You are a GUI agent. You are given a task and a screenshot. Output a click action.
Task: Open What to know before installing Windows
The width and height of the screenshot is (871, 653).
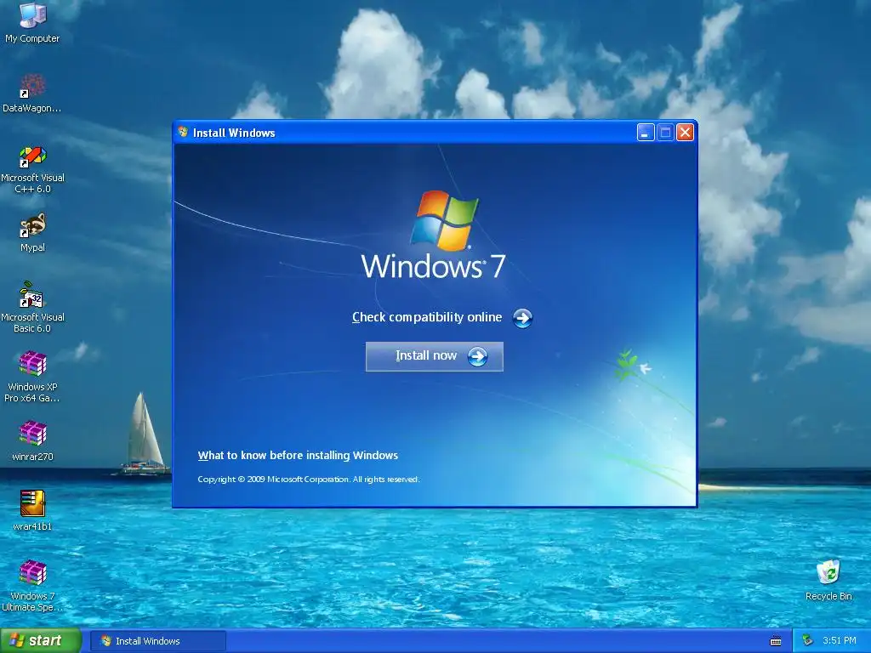pos(298,456)
